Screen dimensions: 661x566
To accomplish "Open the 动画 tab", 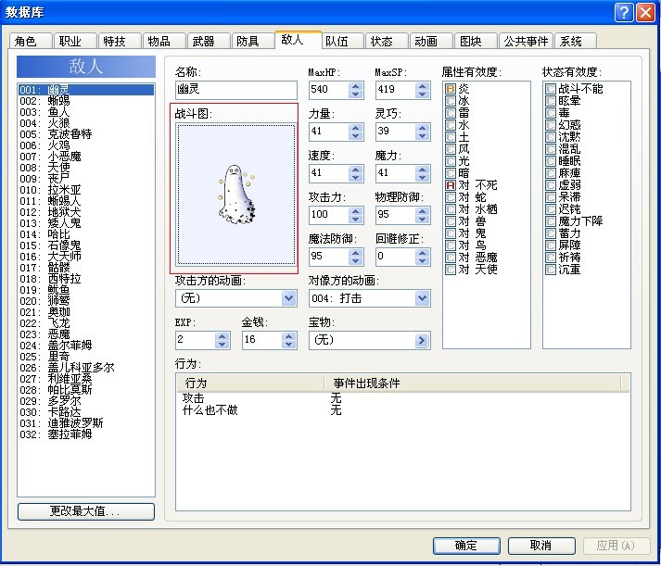I will (431, 42).
